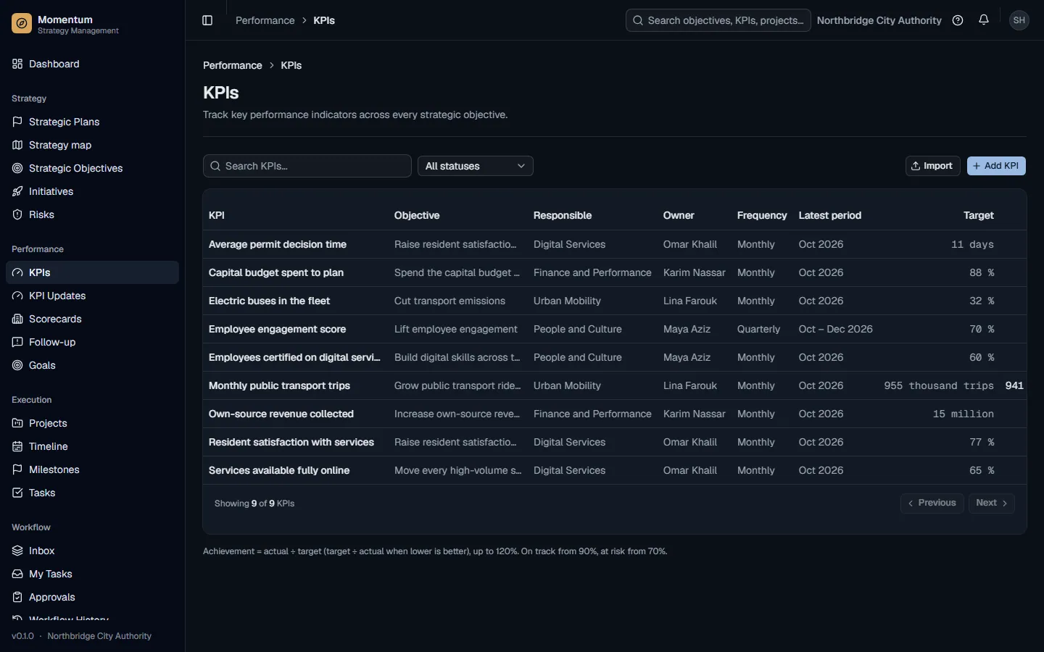Click the Initiatives rocket icon

[17, 191]
